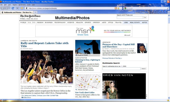Go to the Home page icon
The height and width of the screenshot is (102, 170).
(x=22, y=8)
